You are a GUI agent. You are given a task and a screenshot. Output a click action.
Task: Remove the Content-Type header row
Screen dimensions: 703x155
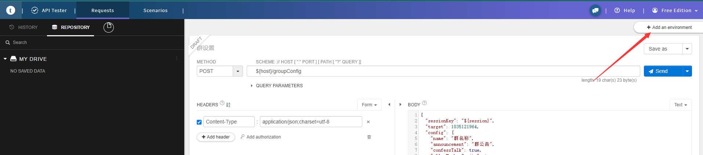coord(368,122)
